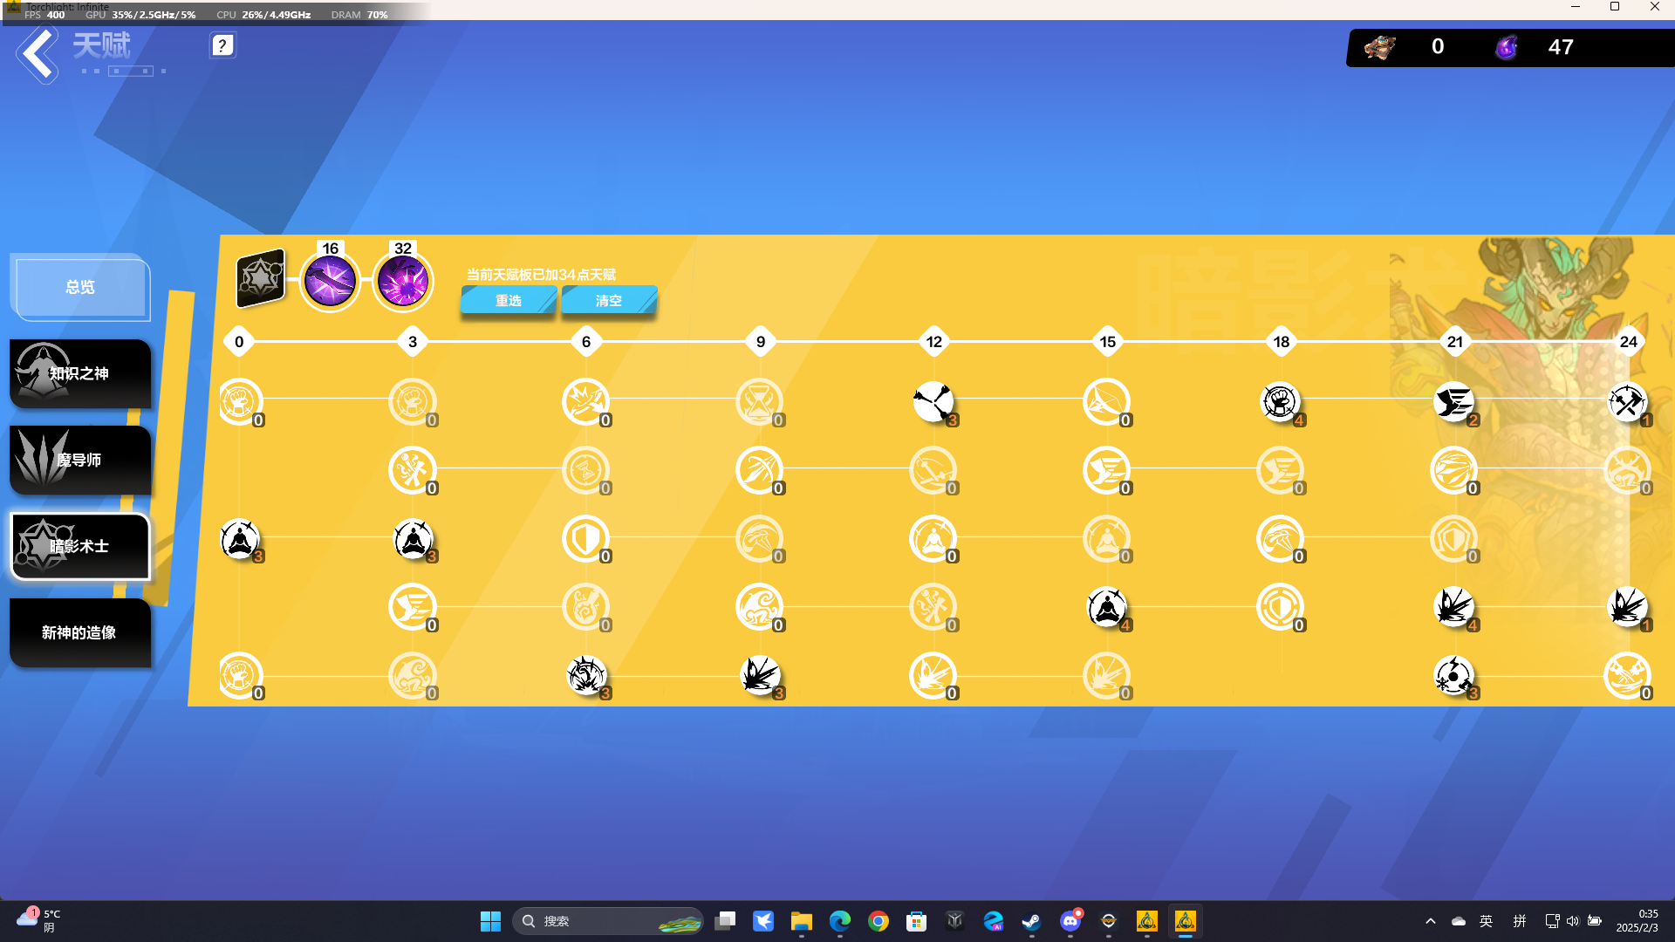1675x942 pixels.
Task: Click the back arrow beside 天赋
Action: click(x=38, y=54)
